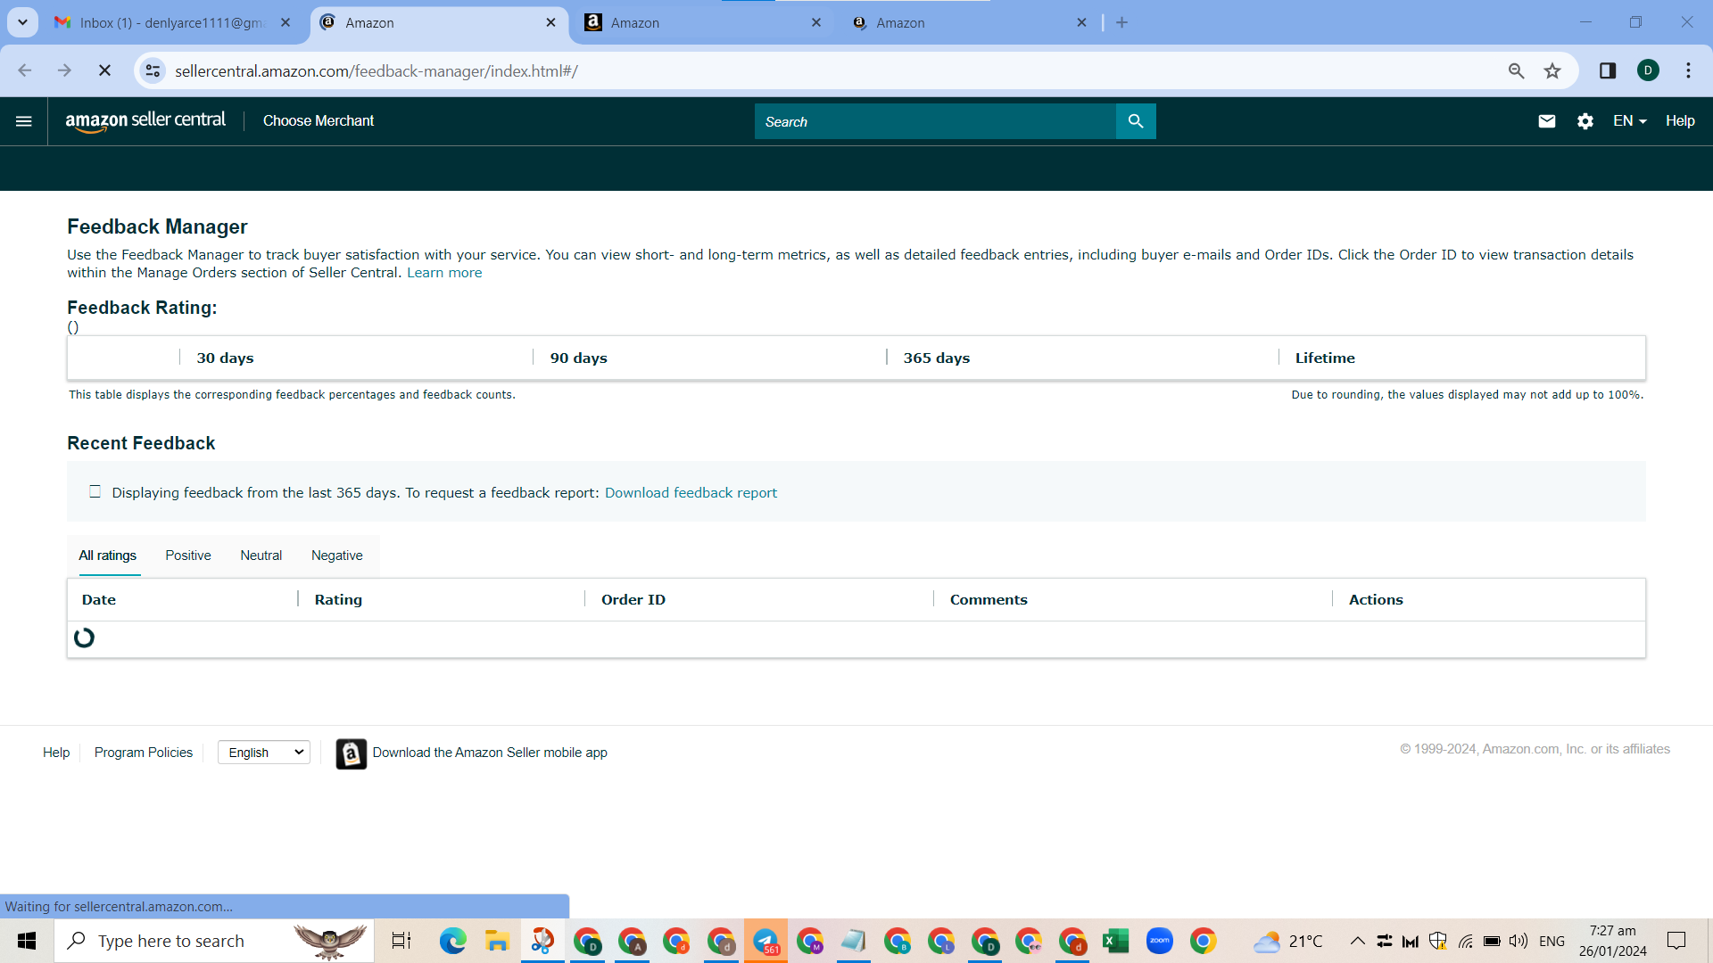Image resolution: width=1713 pixels, height=963 pixels.
Task: Open File Explorer from taskbar
Action: coord(497,941)
